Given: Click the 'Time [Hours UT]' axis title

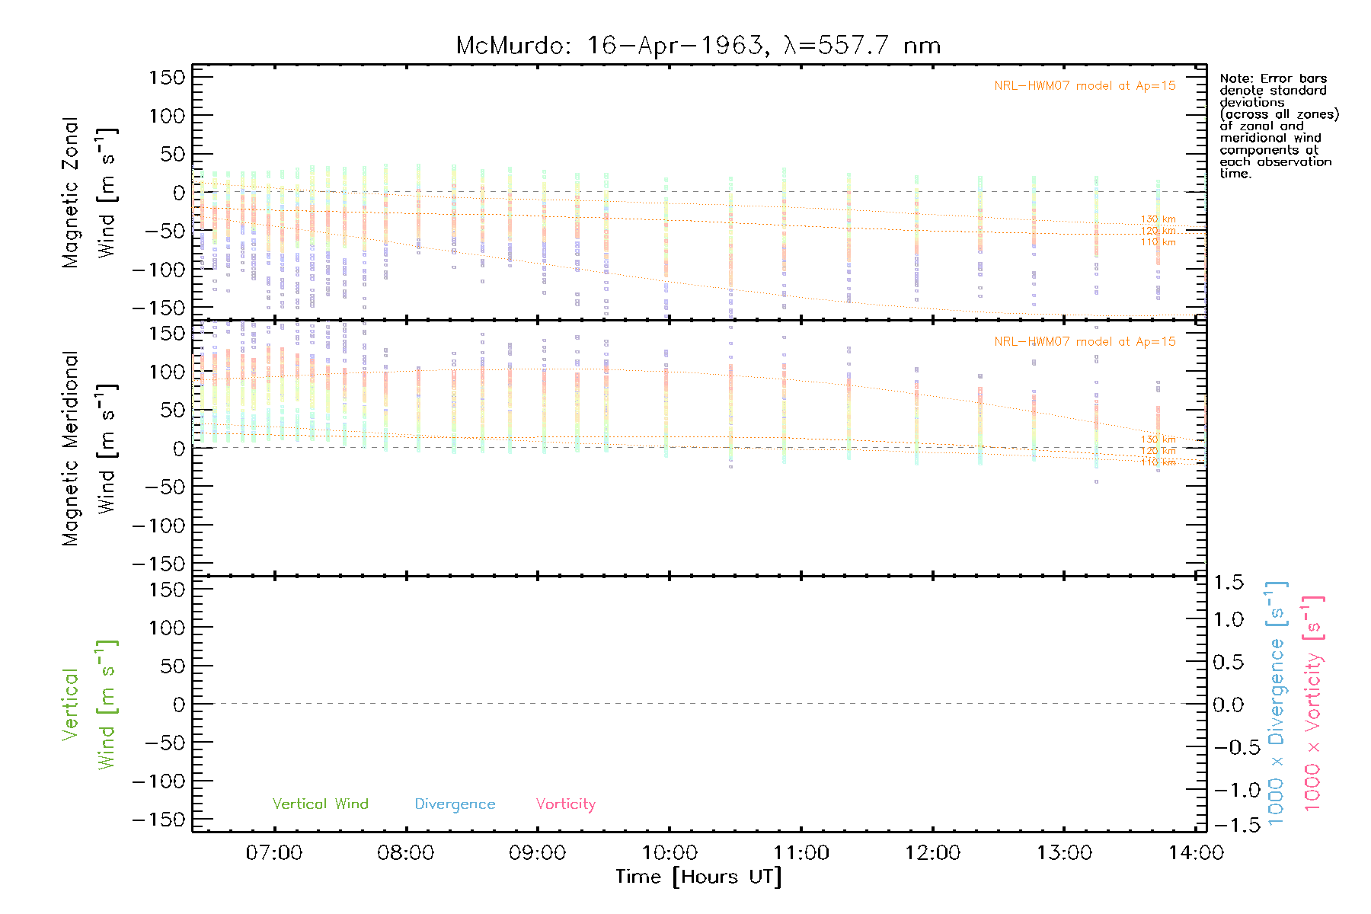Looking at the screenshot, I should pyautogui.click(x=698, y=877).
